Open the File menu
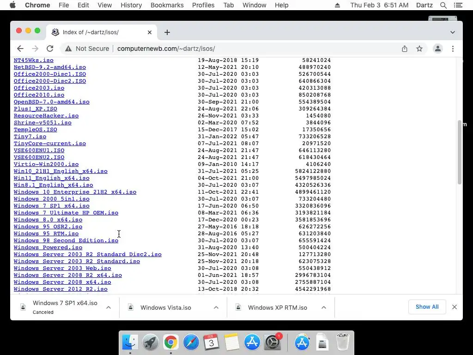The width and height of the screenshot is (473, 355). coord(64,5)
